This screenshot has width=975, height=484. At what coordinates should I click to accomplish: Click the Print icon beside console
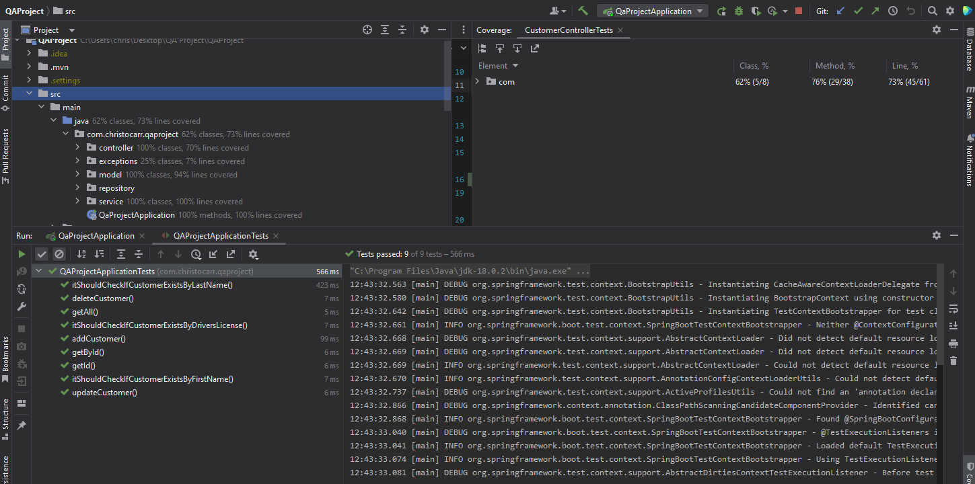click(953, 344)
